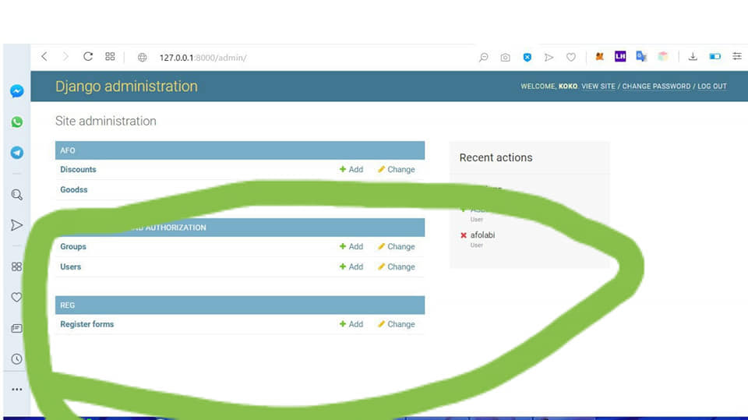Open the Users model
This screenshot has width=748, height=420.
pos(71,266)
